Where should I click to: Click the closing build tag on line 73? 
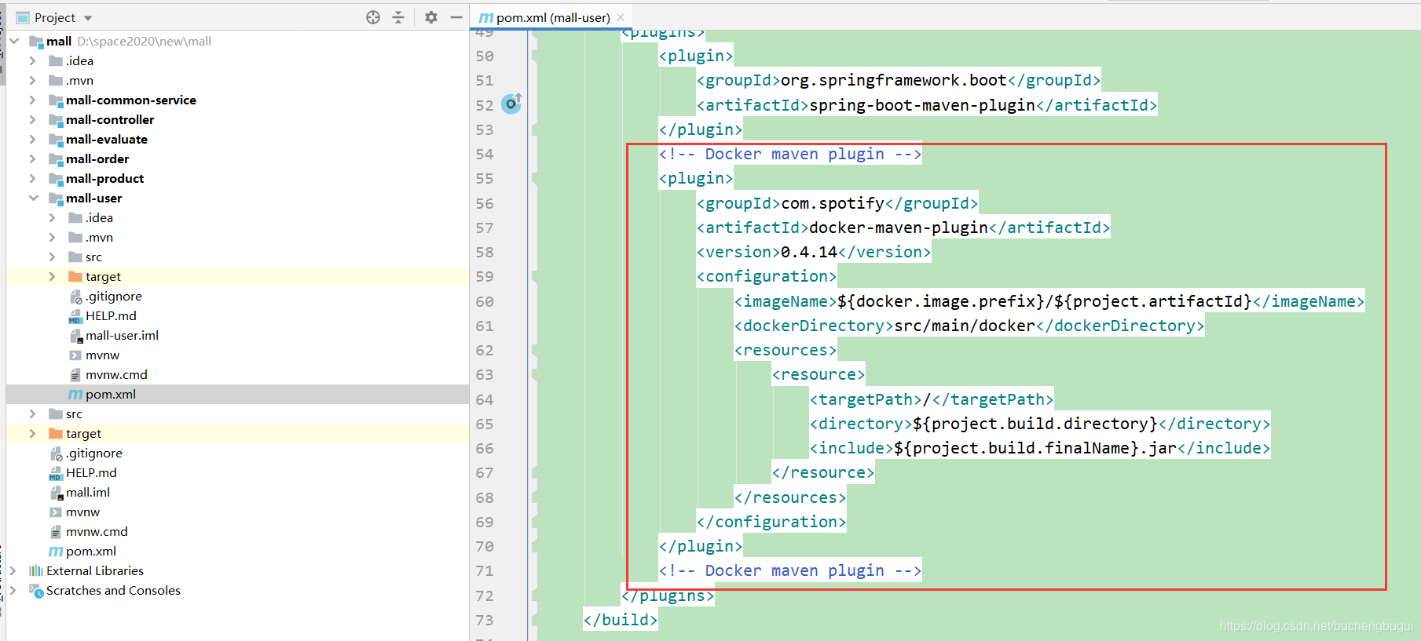[x=621, y=620]
